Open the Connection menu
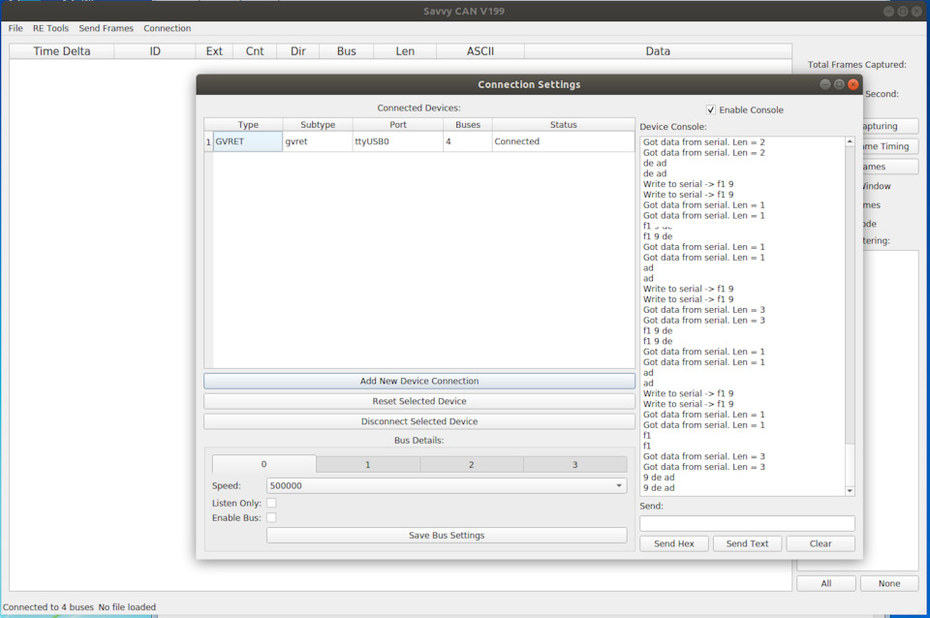Viewport: 930px width, 618px height. point(168,28)
